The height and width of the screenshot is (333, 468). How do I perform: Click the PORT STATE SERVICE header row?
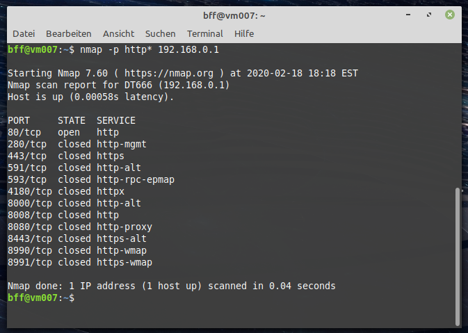point(72,120)
